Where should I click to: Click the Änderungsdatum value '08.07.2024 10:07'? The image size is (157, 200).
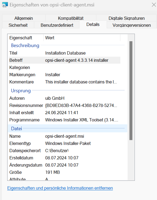62,165
